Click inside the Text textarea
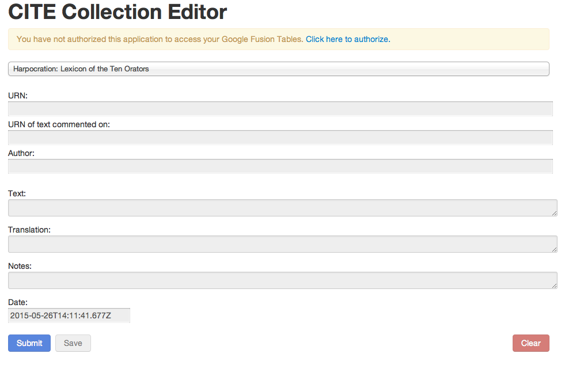561x365 pixels. coord(282,208)
